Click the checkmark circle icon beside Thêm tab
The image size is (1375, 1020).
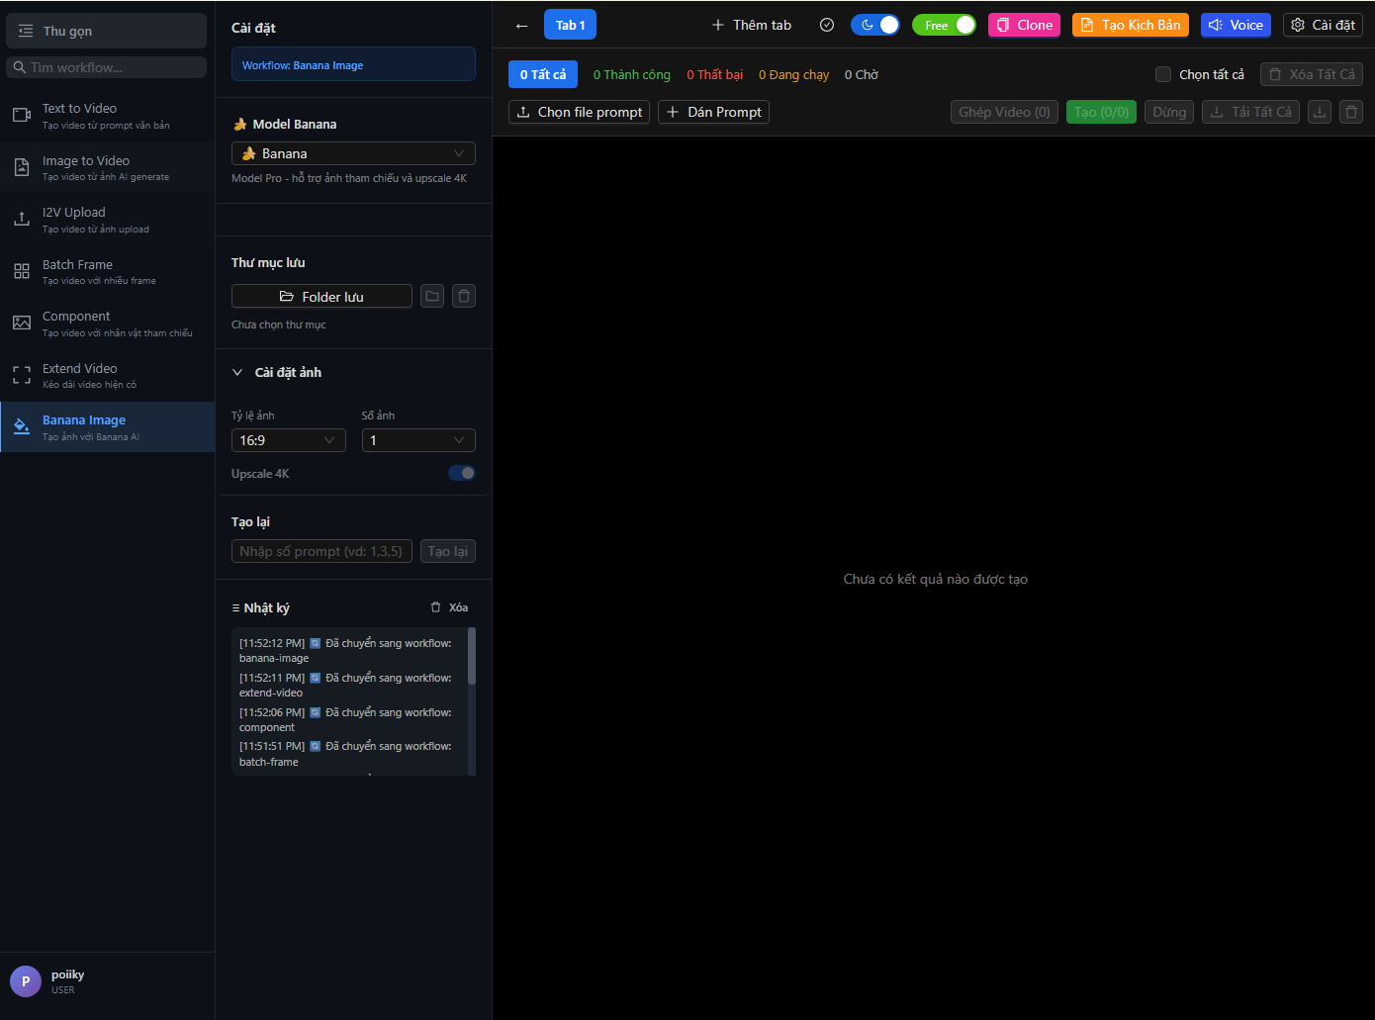827,25
